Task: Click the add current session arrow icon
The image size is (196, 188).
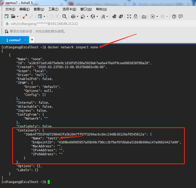Action: click(x=7, y=31)
